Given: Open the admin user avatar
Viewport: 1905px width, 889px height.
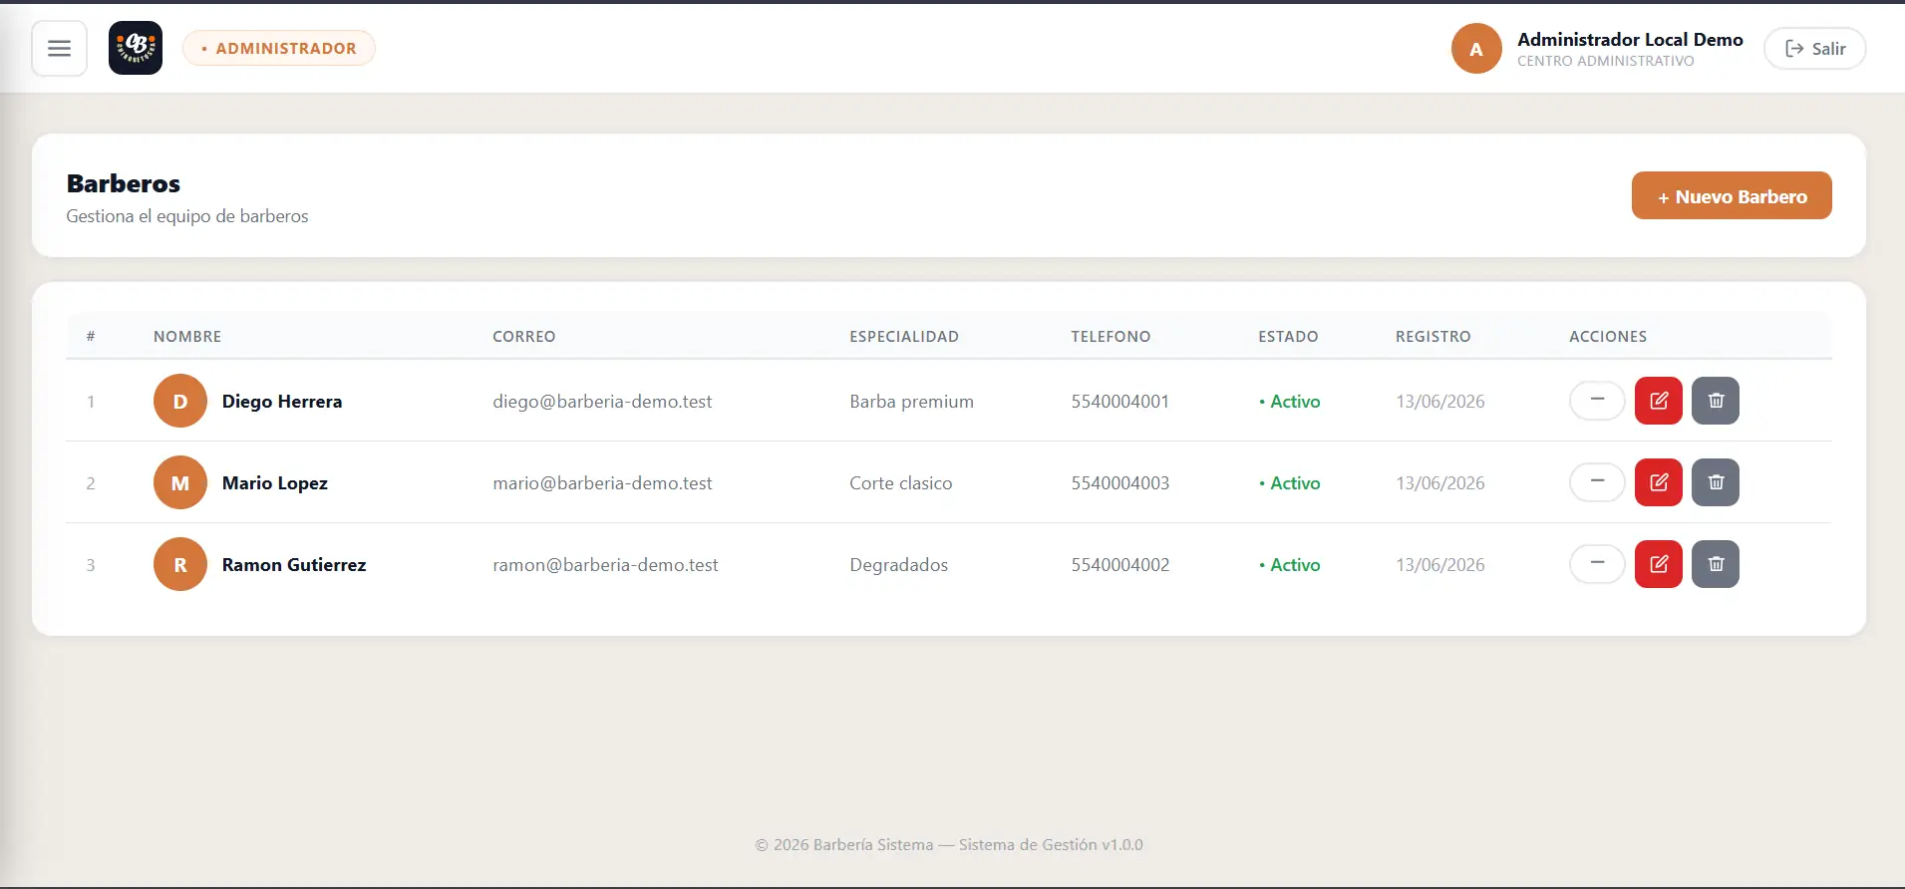Looking at the screenshot, I should click(1476, 49).
